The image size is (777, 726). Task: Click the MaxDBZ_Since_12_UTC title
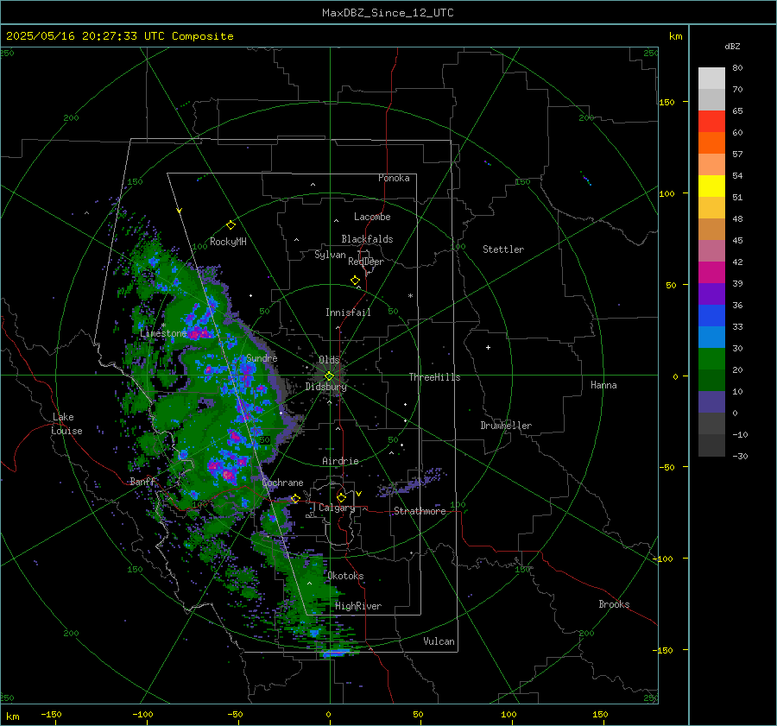pos(388,13)
